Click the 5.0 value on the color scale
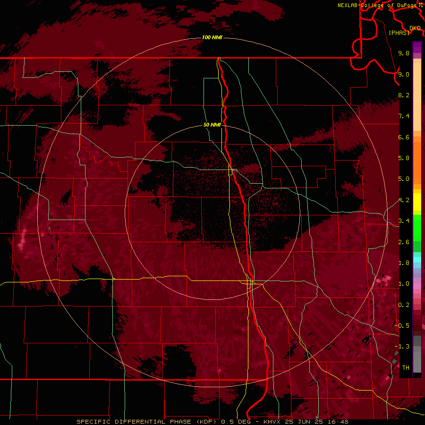 (404, 179)
